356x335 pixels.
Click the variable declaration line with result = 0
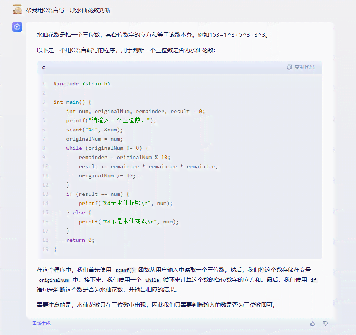pyautogui.click(x=135, y=112)
